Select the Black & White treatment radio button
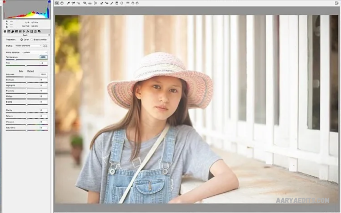This screenshot has height=213, width=341. [x=32, y=40]
